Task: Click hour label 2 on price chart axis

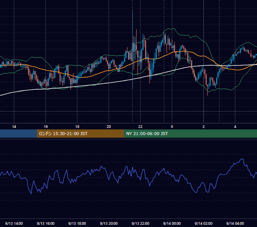Action: click(x=204, y=127)
